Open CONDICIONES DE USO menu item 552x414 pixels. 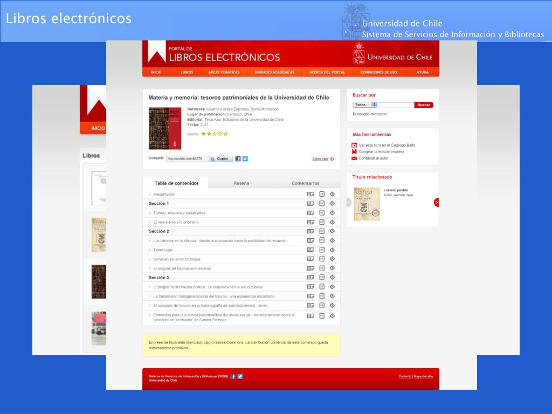point(378,72)
